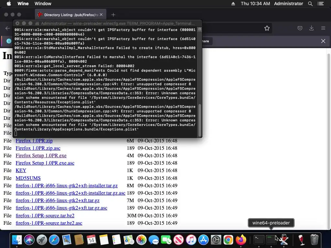Open News app in Dock
Screen dimensions: 331x248
pos(178,240)
